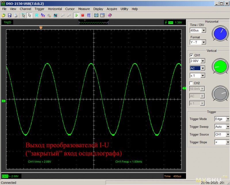Click the orange trigger position marker
Viewport: 230px width, 185px height.
(41, 27)
